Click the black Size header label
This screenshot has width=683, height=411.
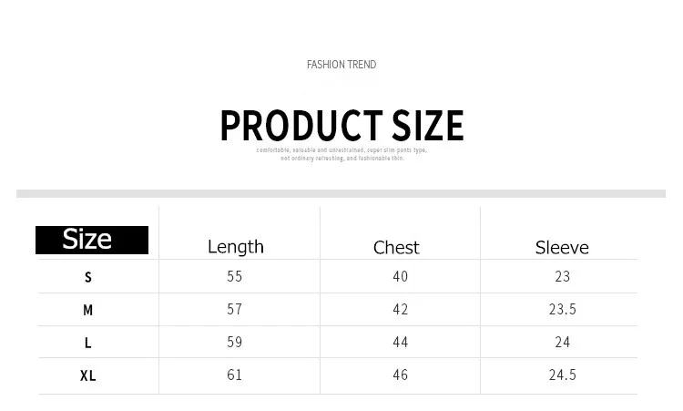[91, 240]
